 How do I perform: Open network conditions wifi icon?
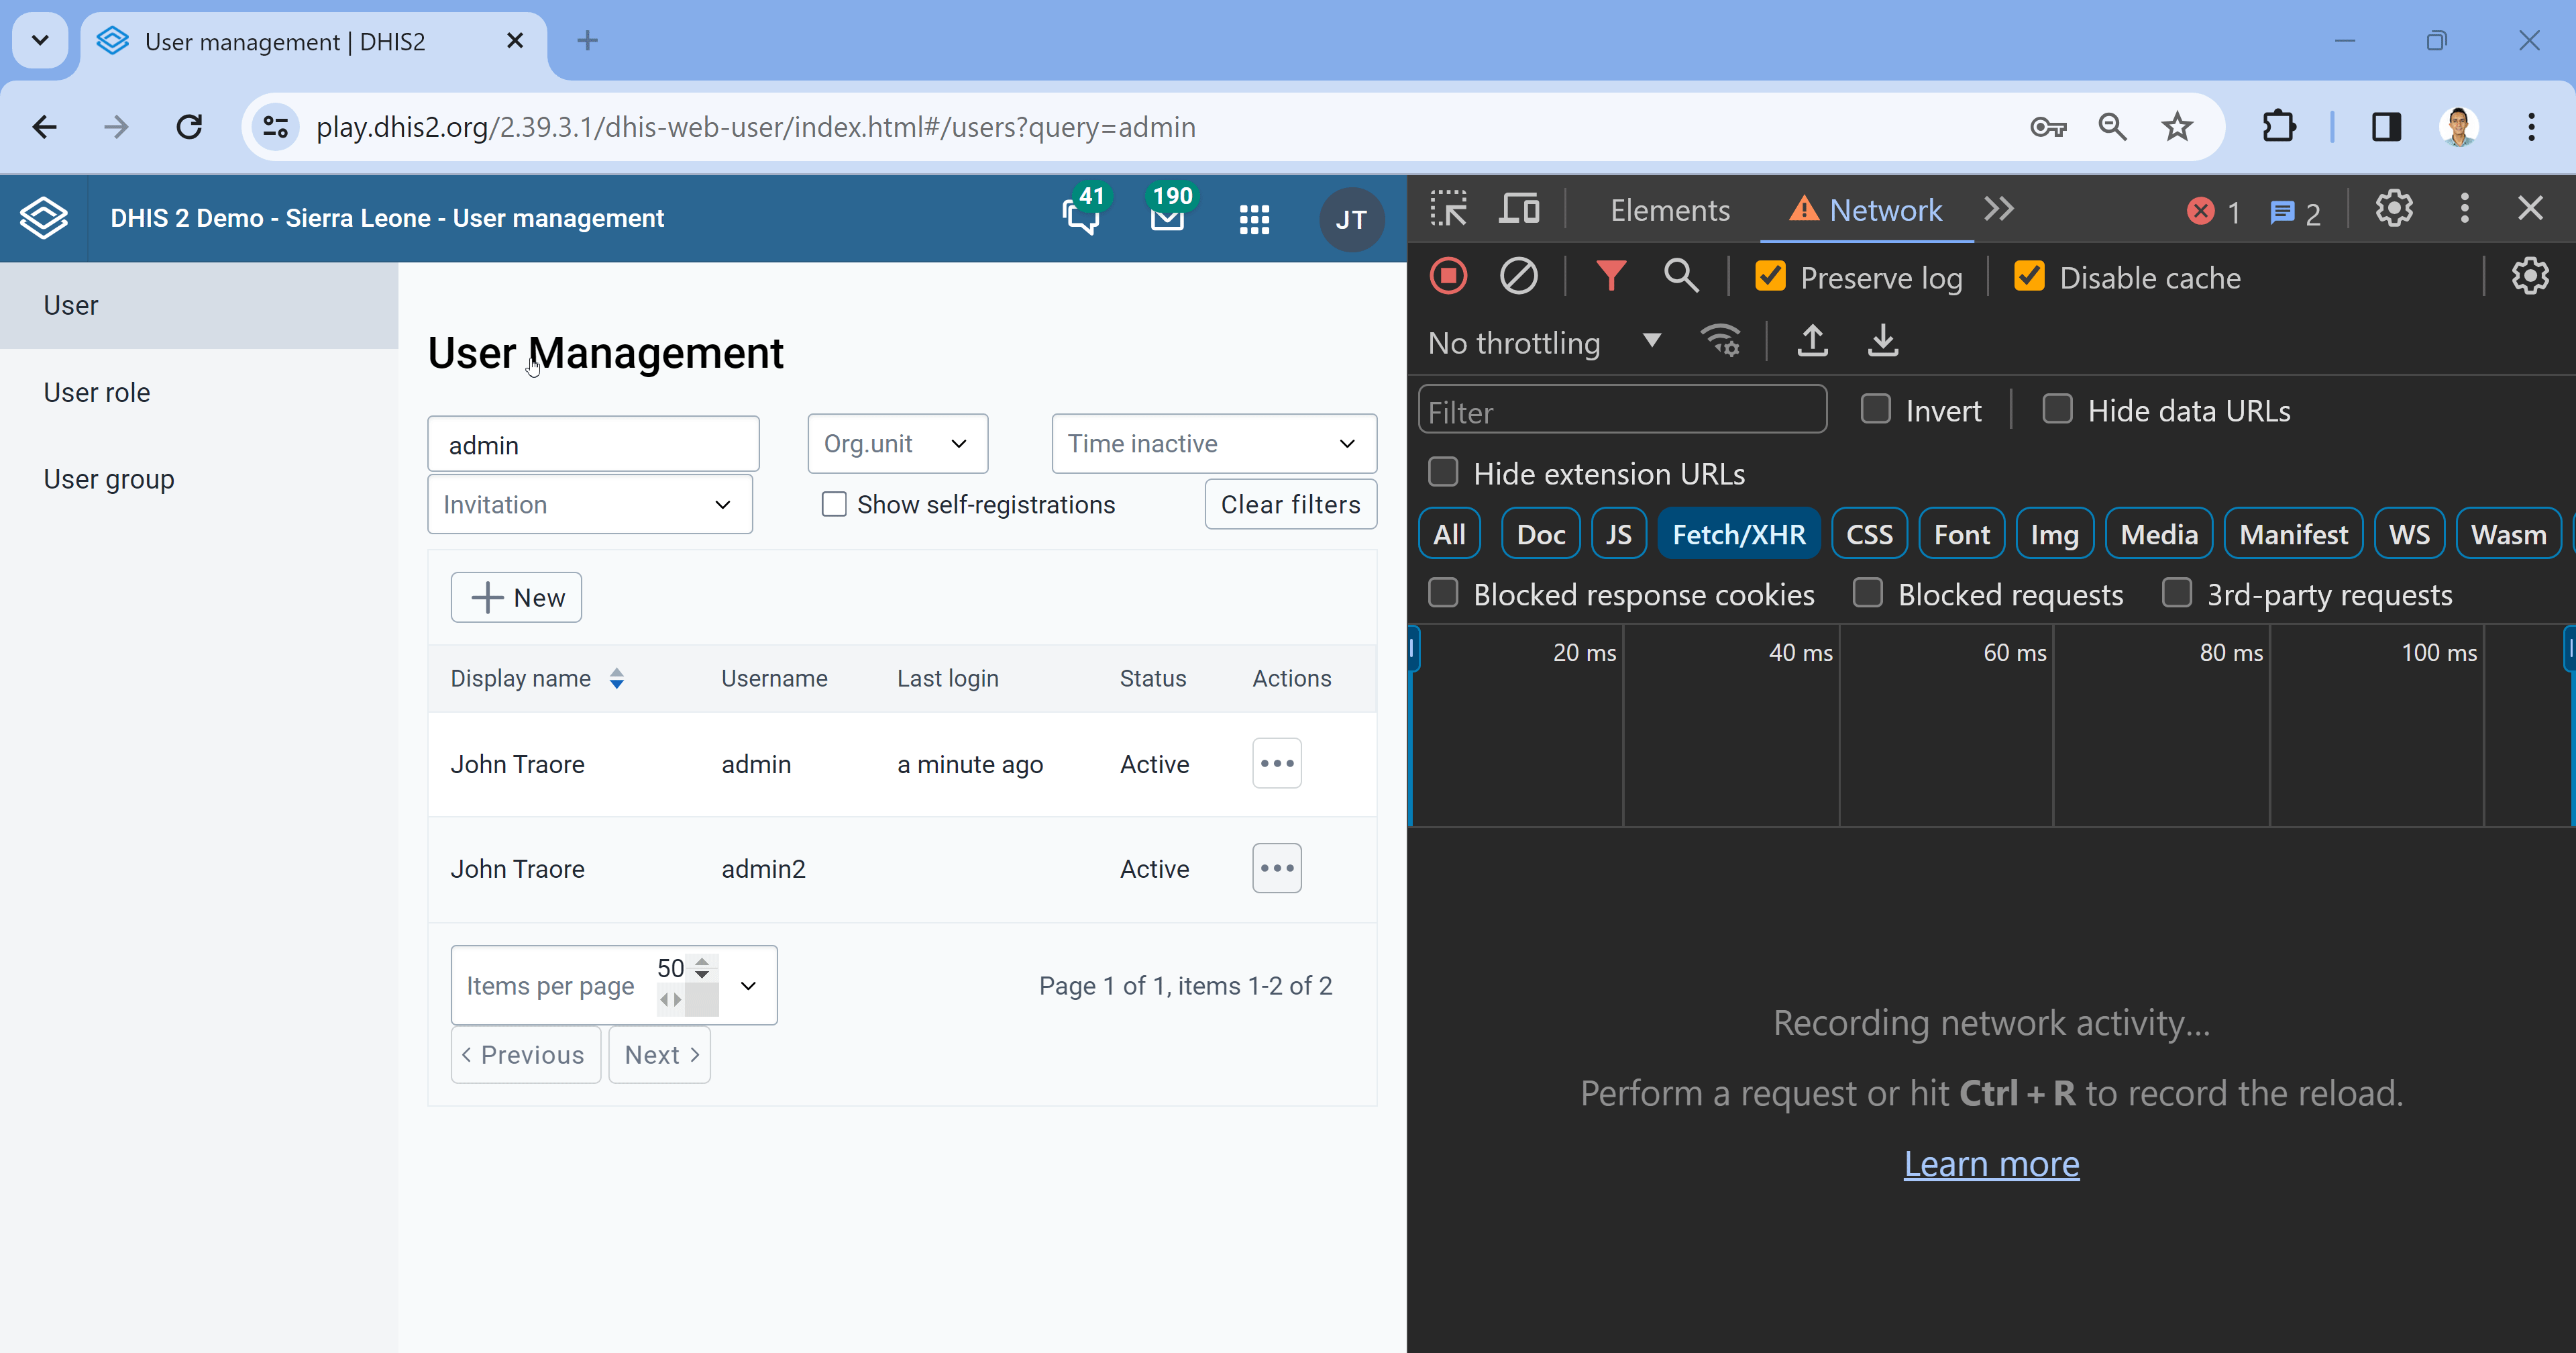1721,340
